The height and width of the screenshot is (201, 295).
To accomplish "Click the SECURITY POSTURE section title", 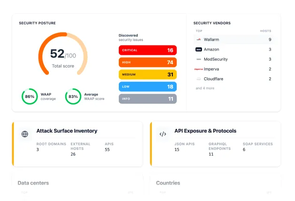I will click(x=37, y=23).
